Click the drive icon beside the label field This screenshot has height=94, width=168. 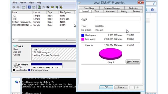pos(84,19)
